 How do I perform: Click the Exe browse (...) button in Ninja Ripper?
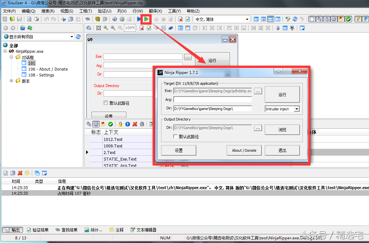click(258, 91)
